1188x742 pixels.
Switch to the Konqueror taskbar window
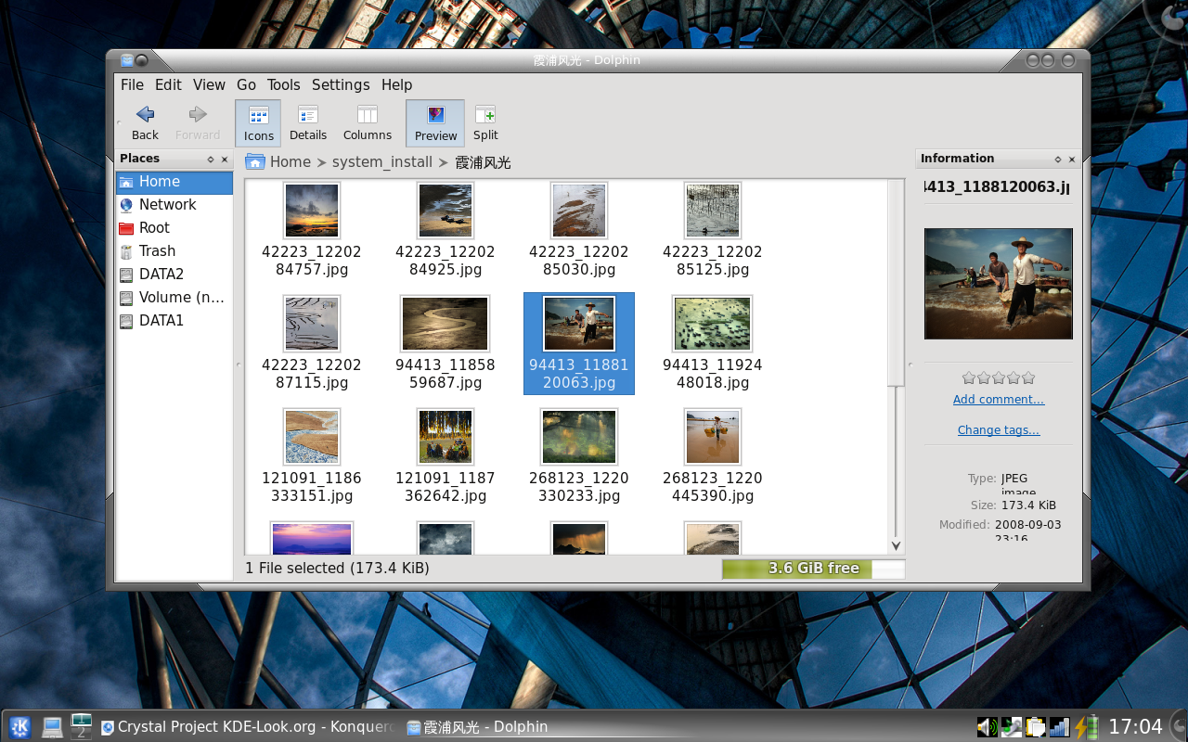(x=248, y=727)
